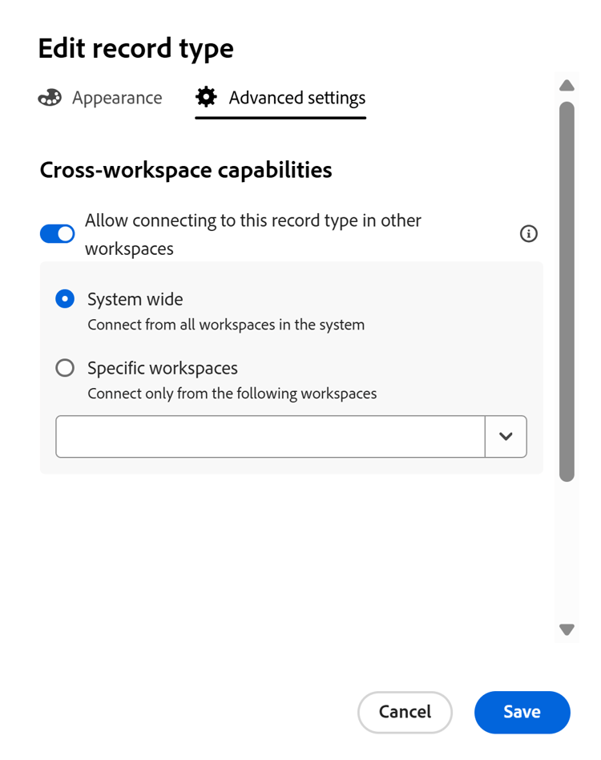Click the scrollbar down arrow
This screenshot has width=601, height=760.
(567, 630)
